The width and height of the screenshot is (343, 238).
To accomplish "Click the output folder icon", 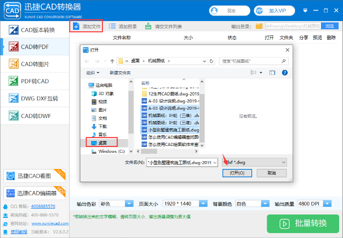I will pyautogui.click(x=259, y=26).
